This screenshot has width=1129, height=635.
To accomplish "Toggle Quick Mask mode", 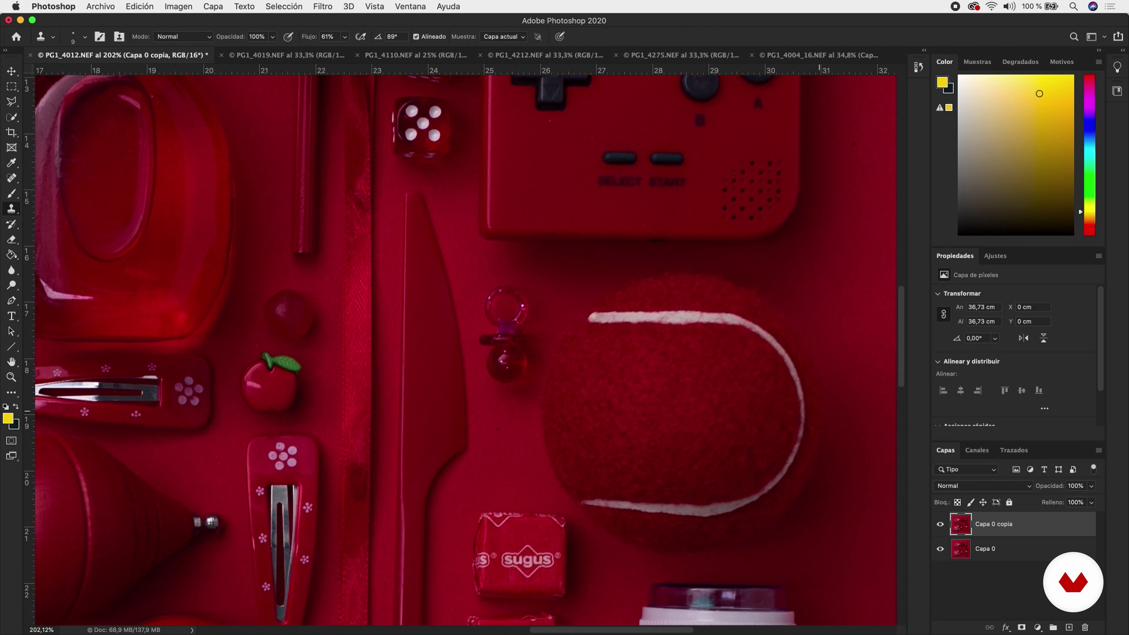I will (x=11, y=440).
